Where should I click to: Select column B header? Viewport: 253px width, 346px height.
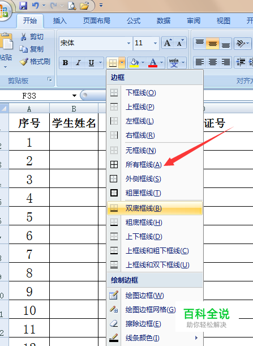[x=74, y=108]
